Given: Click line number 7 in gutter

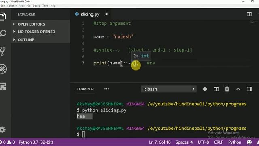Looking at the screenshot, I should 83,63.
